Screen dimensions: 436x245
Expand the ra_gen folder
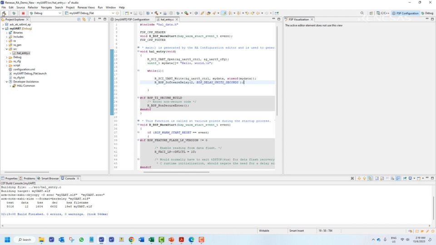tap(7, 45)
